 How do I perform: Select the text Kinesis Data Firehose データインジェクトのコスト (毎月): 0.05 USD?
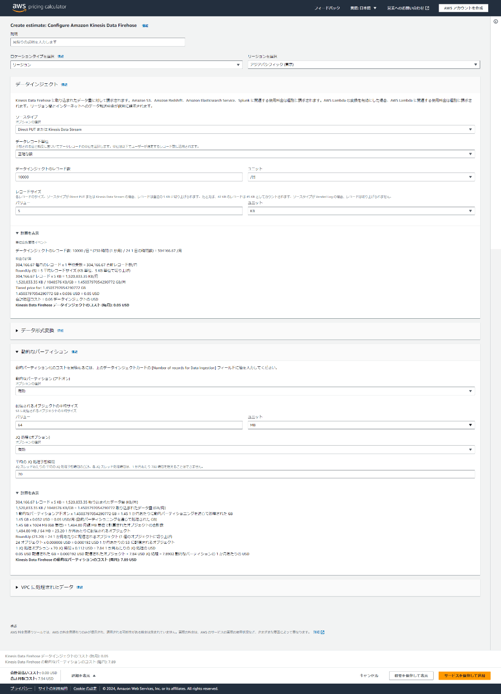click(x=72, y=305)
